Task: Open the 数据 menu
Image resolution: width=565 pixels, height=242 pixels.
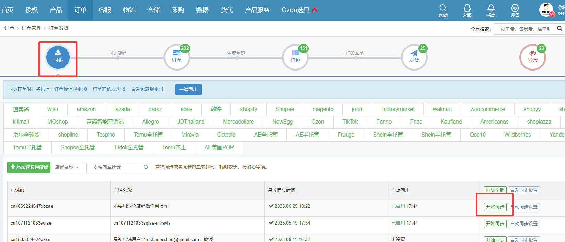Action: point(202,10)
